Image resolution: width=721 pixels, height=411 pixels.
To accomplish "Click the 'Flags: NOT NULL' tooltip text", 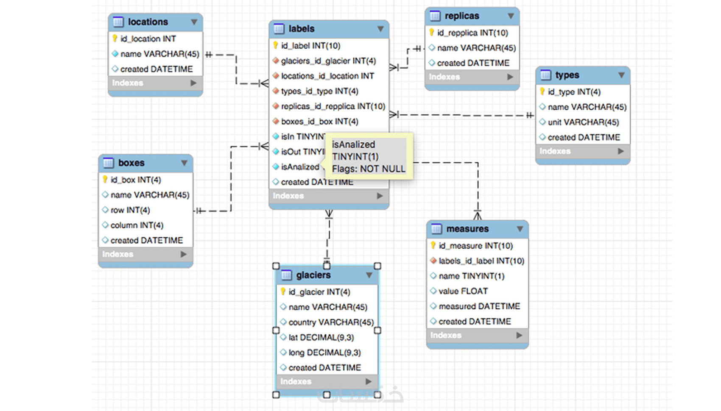I will 369,169.
